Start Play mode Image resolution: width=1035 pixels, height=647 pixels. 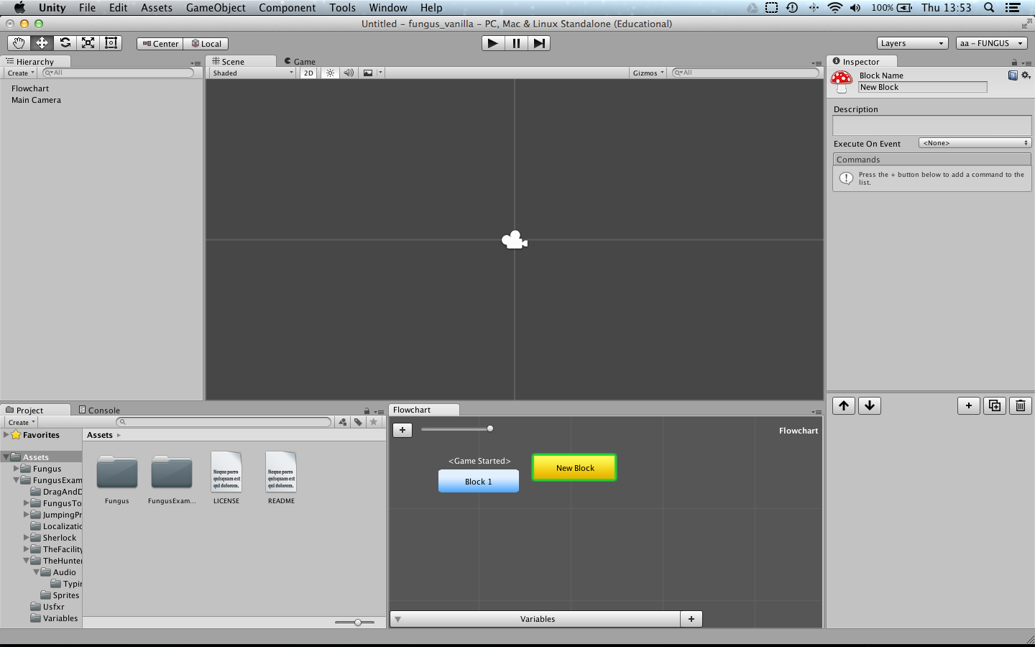492,43
